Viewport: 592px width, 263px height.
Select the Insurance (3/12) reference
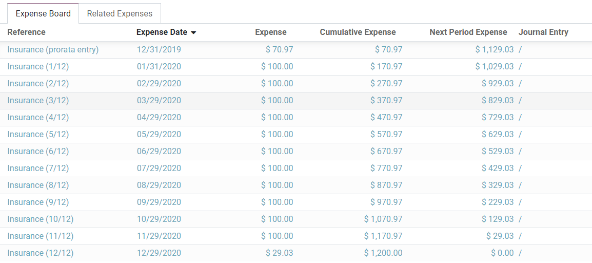point(38,101)
